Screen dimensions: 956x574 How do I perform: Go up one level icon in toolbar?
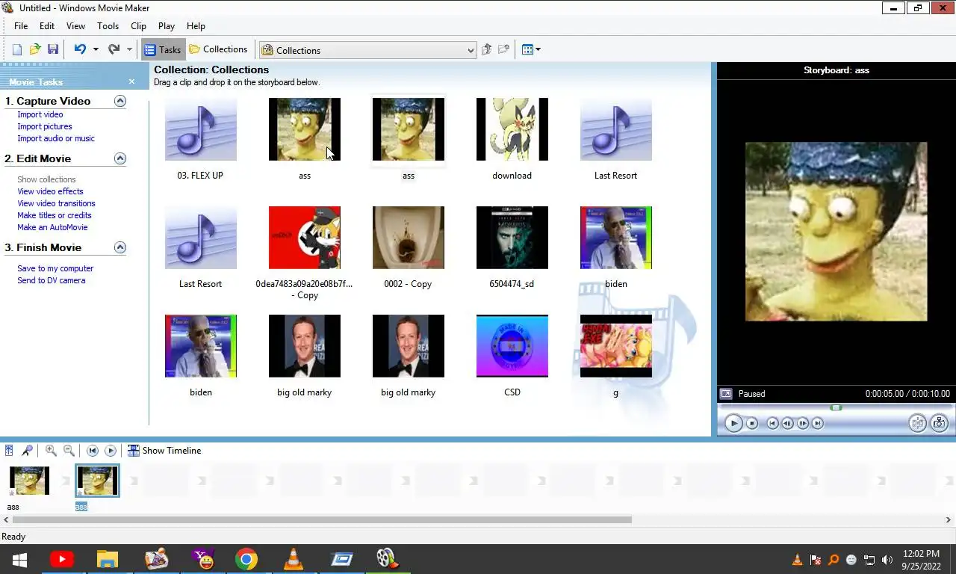coord(486,50)
